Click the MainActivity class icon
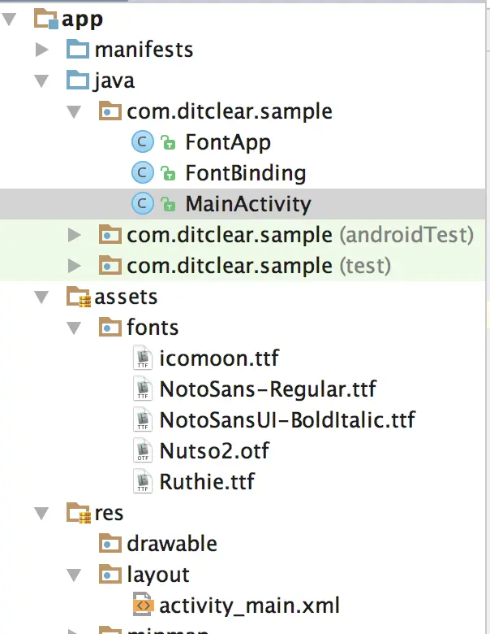 [142, 203]
